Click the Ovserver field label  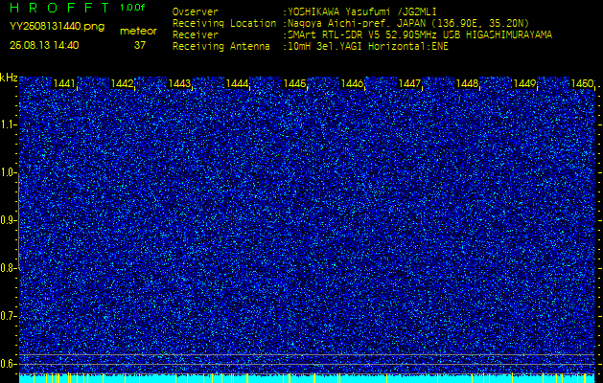[x=196, y=11]
